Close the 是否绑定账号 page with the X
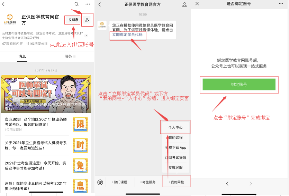This screenshot has height=196, width=289. [197, 3]
